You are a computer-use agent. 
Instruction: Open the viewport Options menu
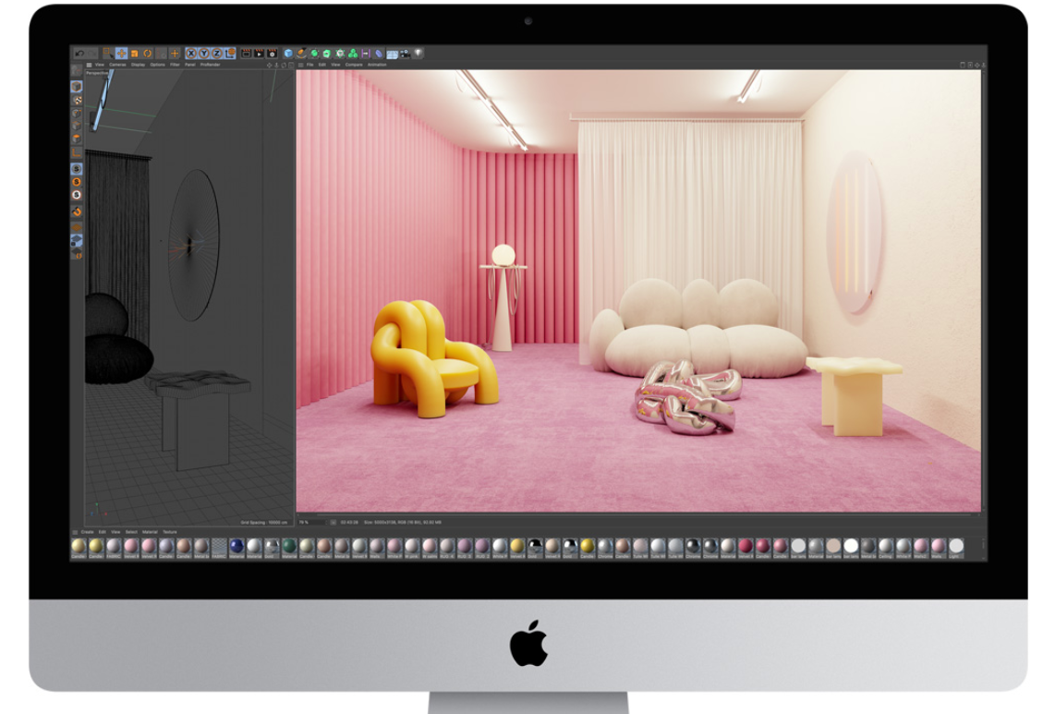(157, 65)
